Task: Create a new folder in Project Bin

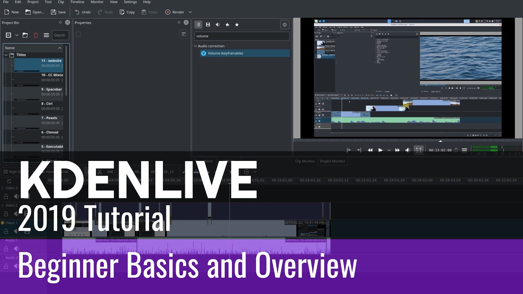Action: point(25,35)
